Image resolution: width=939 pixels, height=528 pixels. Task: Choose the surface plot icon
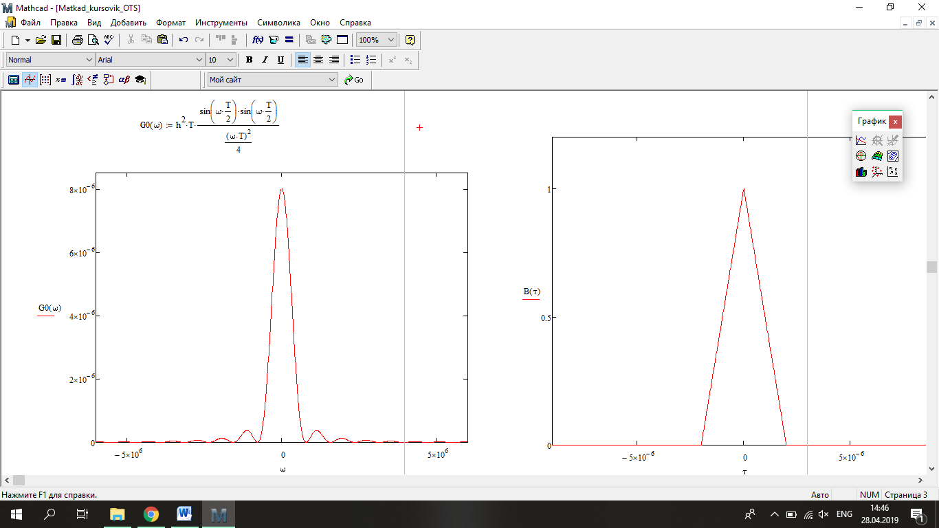click(x=877, y=156)
